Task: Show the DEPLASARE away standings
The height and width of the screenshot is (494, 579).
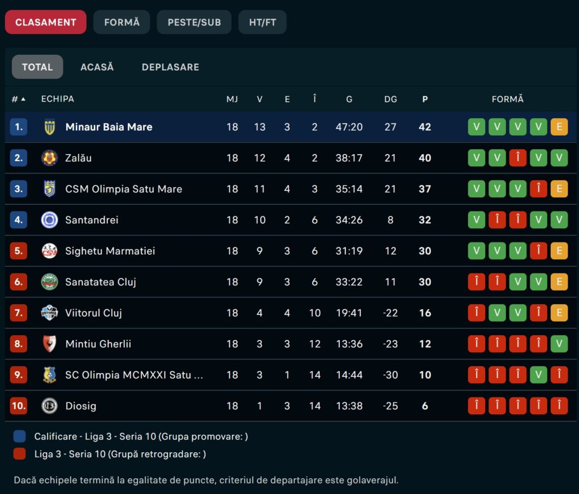Action: point(170,67)
